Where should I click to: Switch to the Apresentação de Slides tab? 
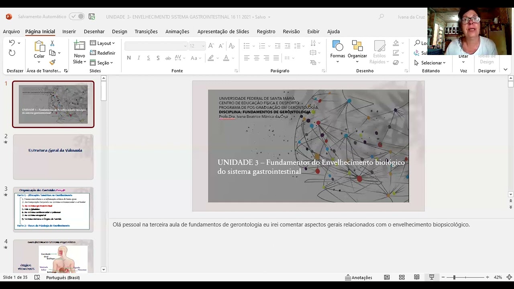pos(223,31)
